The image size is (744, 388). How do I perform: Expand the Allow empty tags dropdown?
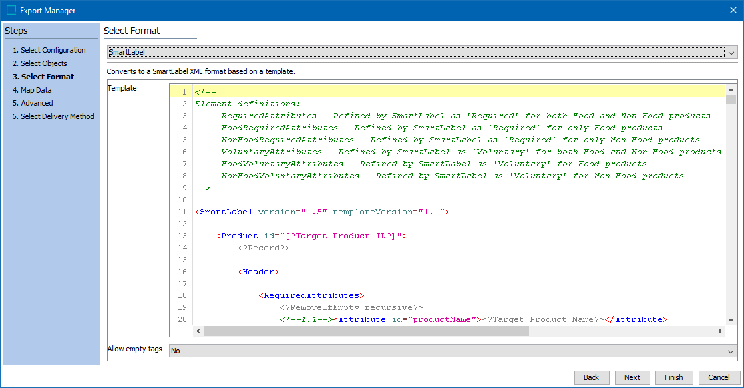click(x=731, y=351)
